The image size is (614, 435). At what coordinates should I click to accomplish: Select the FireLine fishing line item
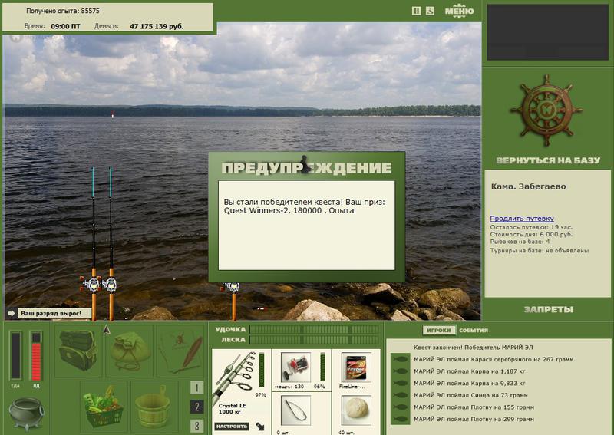click(355, 367)
